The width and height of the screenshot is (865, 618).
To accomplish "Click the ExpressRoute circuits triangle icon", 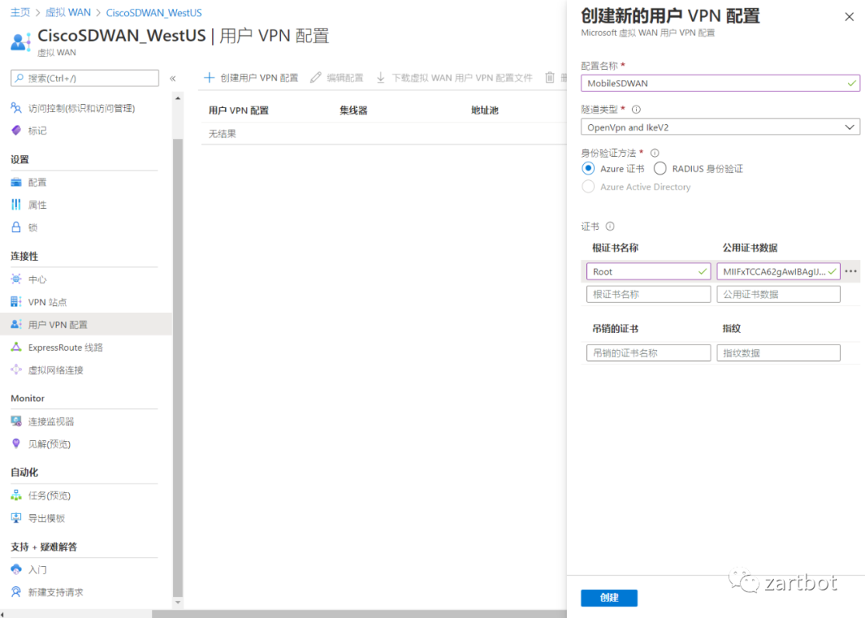I will pyautogui.click(x=16, y=347).
